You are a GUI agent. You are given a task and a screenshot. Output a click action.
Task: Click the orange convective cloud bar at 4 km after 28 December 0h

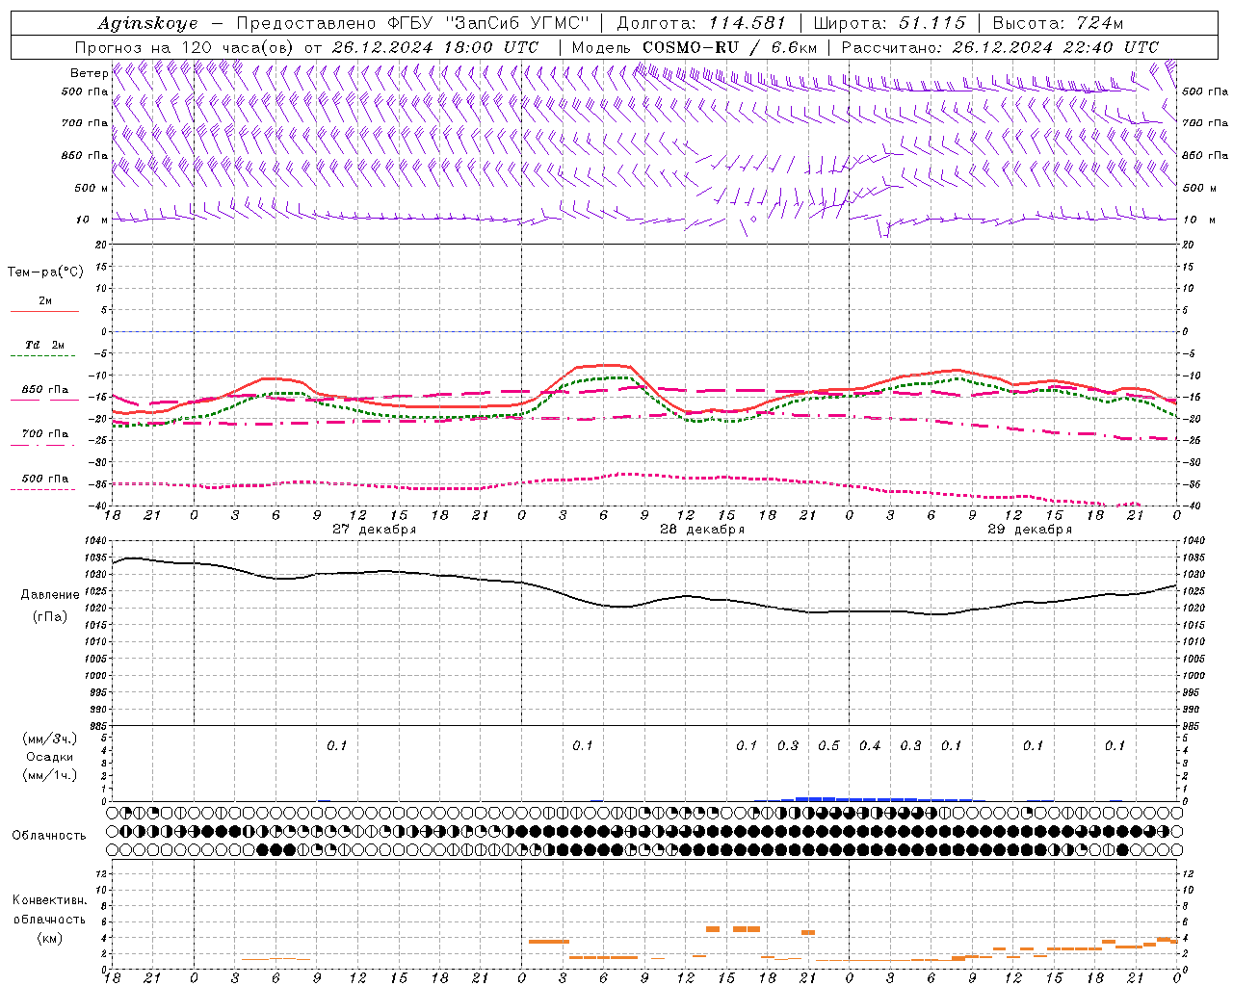(x=549, y=942)
